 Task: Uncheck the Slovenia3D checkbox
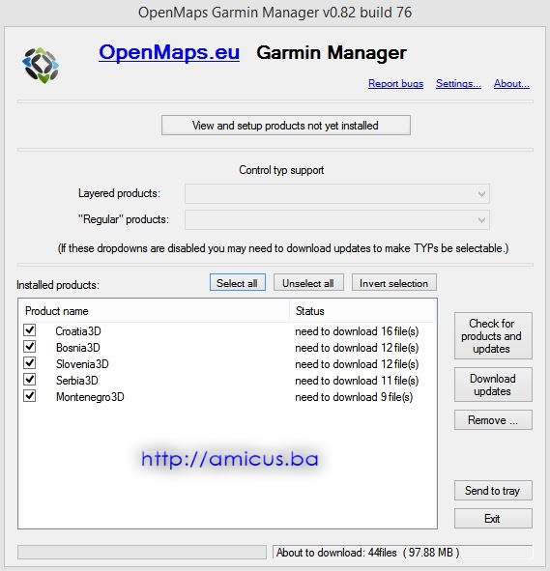point(30,362)
